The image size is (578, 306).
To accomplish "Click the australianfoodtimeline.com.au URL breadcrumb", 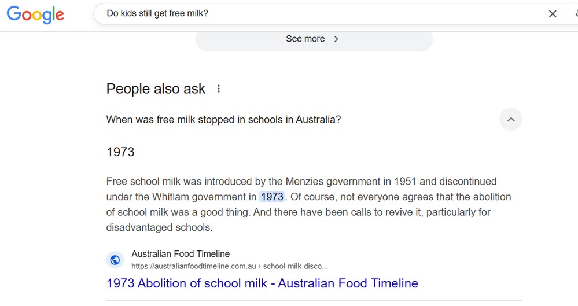I will pos(194,266).
